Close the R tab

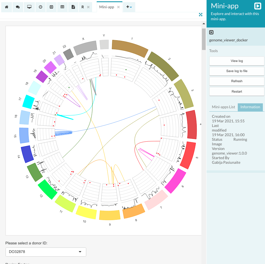(x=88, y=7)
